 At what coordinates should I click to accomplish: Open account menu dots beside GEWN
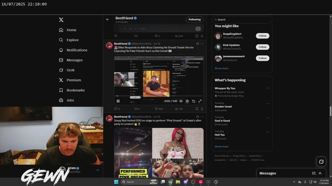coord(98,170)
